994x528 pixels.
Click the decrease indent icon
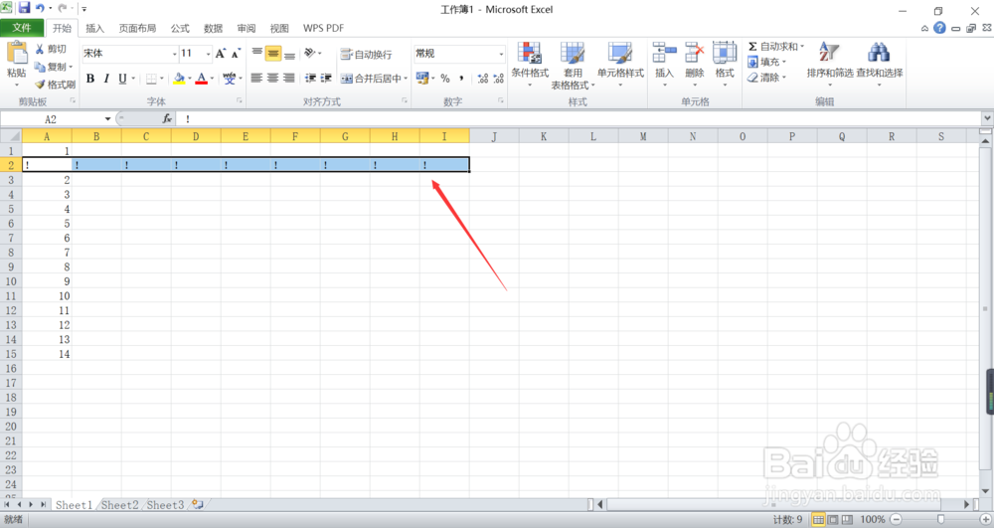click(x=310, y=78)
